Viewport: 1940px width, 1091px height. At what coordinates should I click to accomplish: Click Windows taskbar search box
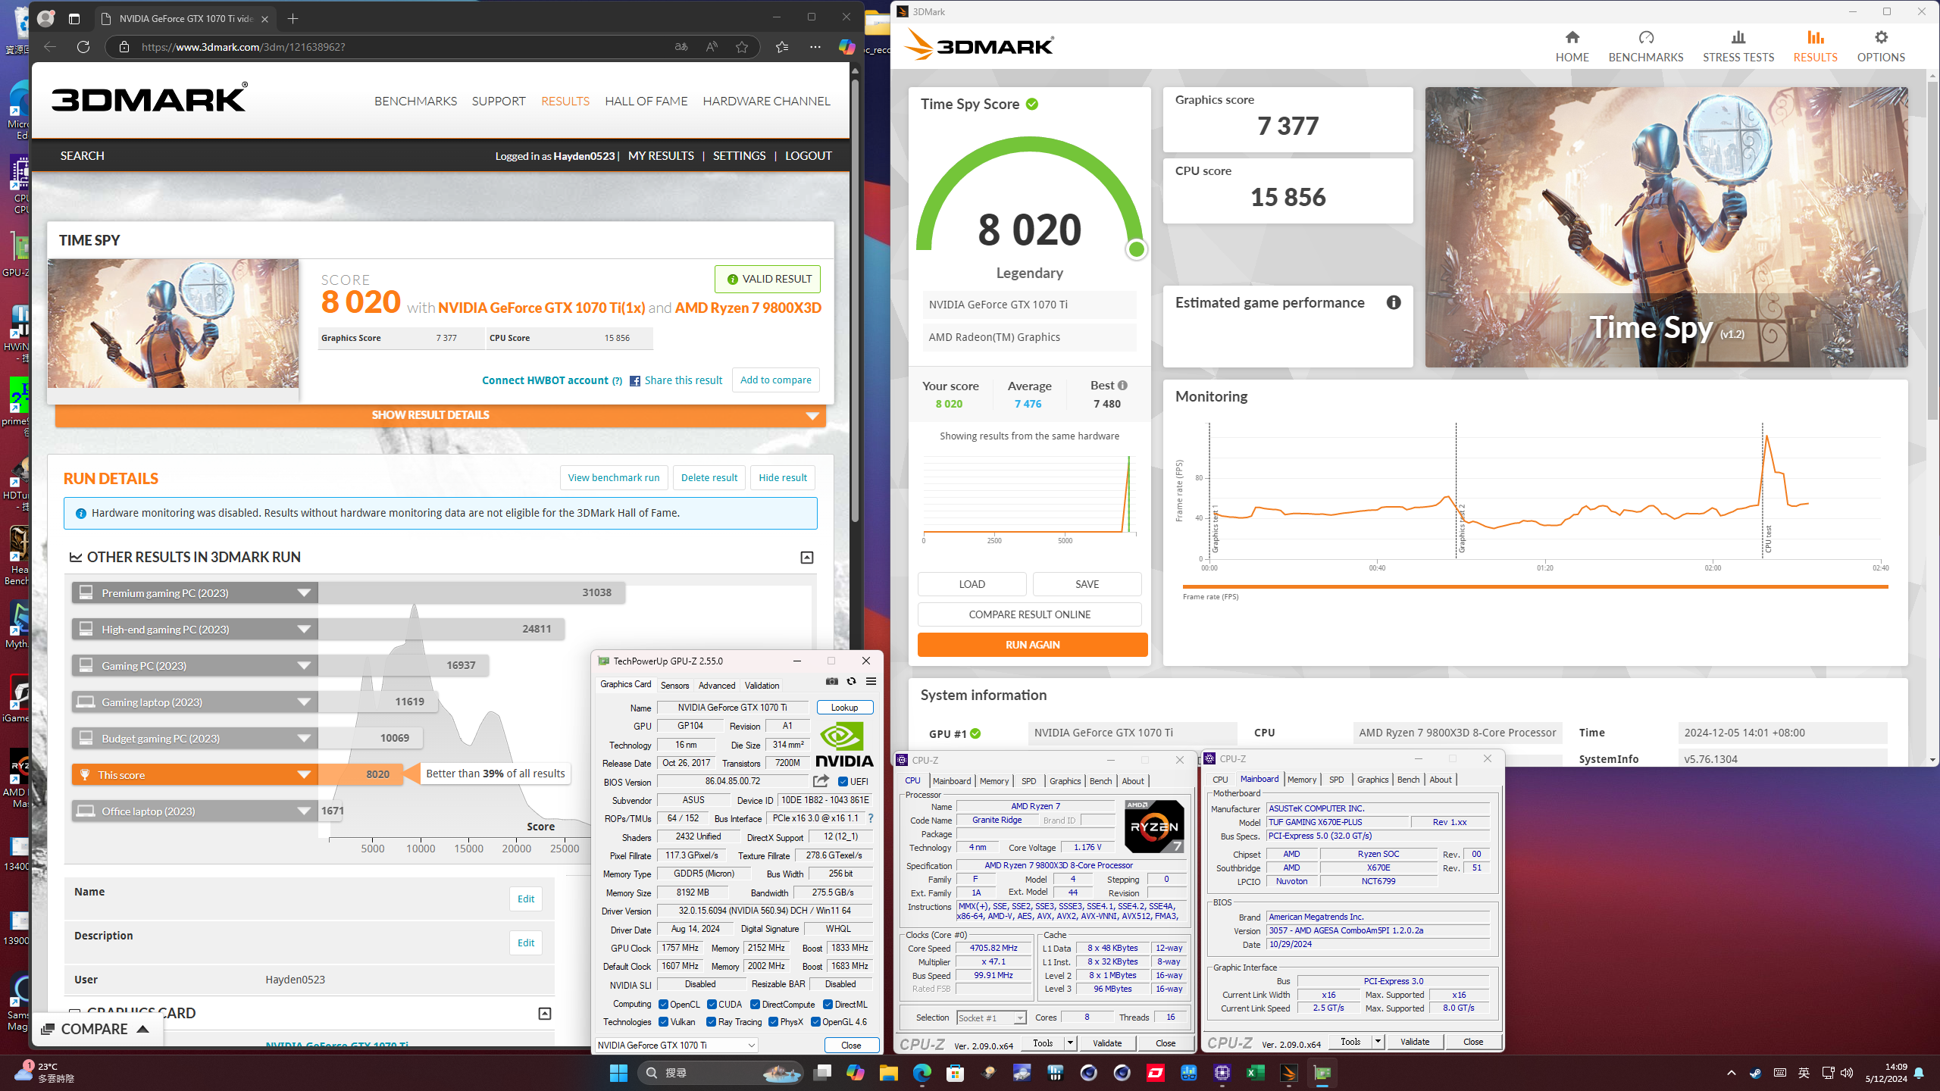click(x=719, y=1073)
